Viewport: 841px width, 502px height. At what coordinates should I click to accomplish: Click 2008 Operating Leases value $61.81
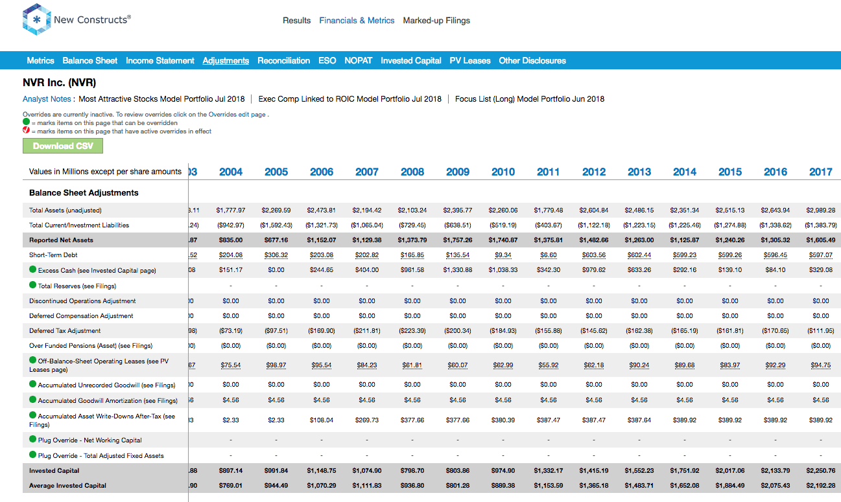coord(412,365)
